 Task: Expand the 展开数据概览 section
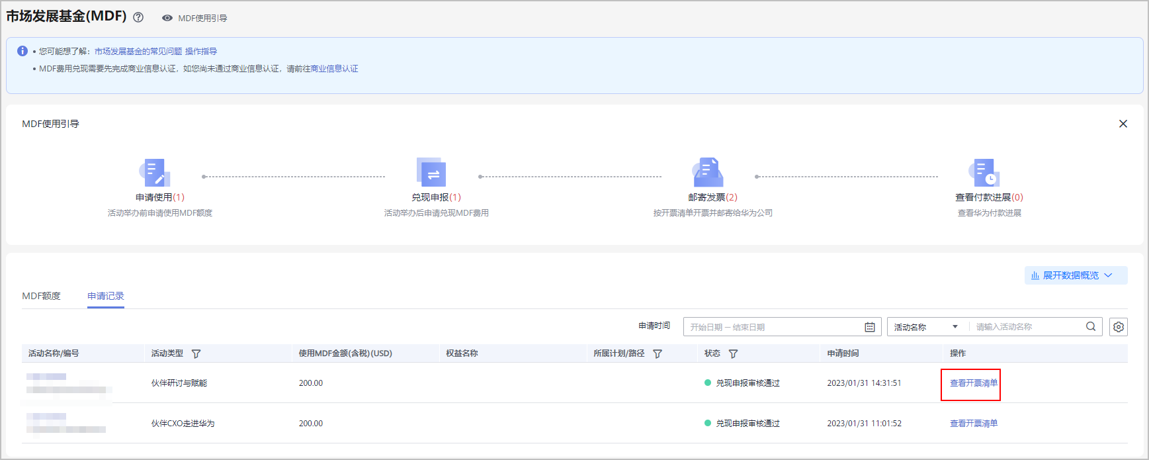point(1076,275)
